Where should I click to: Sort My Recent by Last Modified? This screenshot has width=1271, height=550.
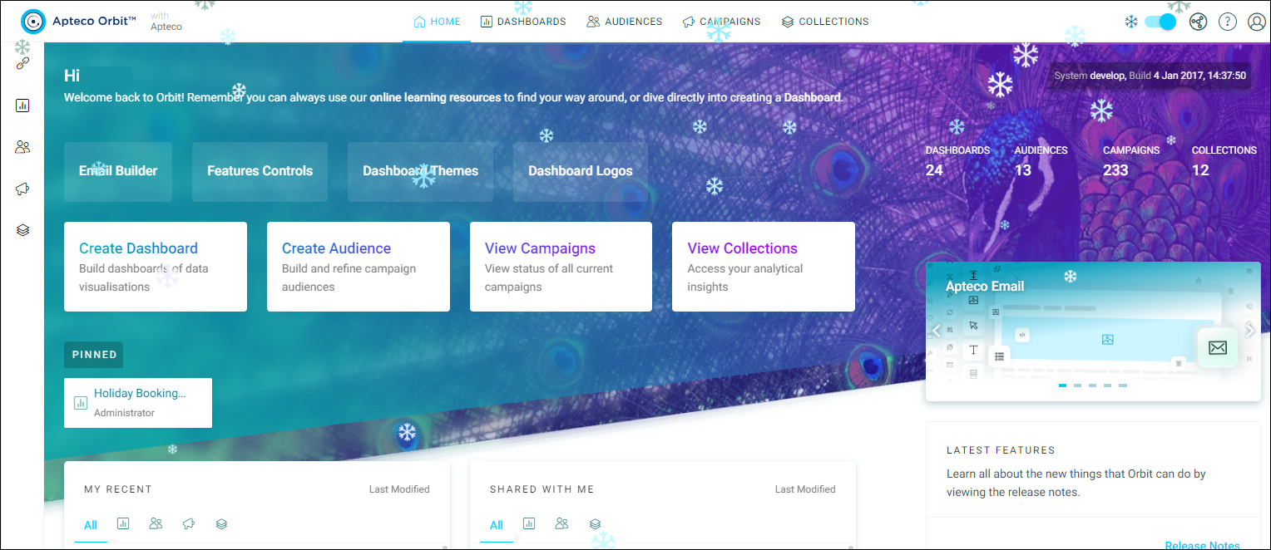(x=399, y=489)
